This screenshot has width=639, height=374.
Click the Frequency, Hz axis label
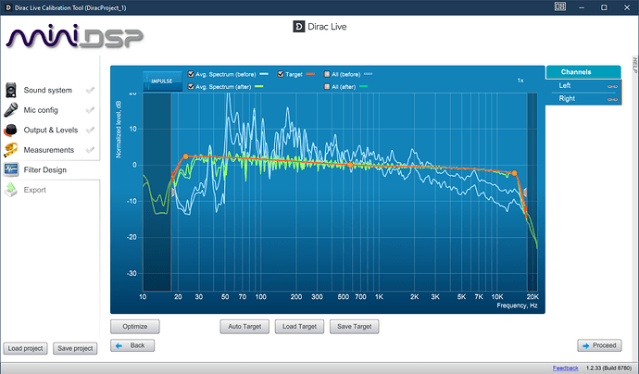[x=517, y=305]
